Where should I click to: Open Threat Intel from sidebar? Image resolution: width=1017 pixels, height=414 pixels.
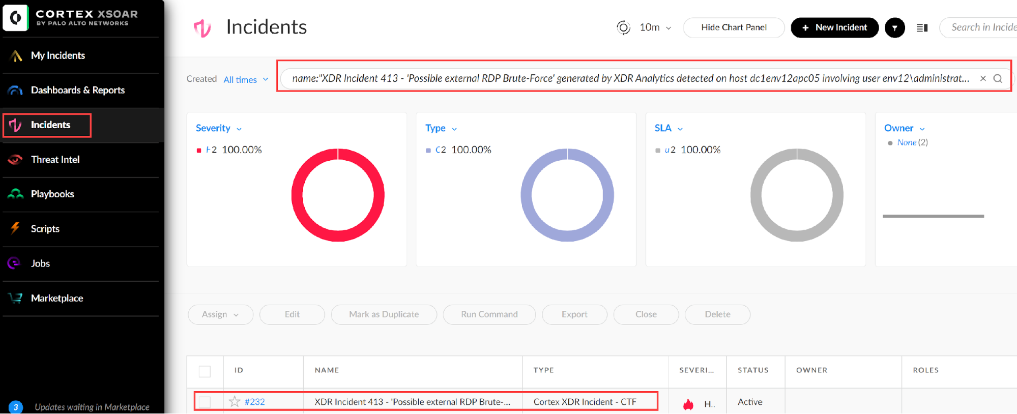[55, 160]
